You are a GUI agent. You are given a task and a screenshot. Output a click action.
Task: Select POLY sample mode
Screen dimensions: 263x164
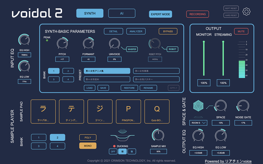click(88, 137)
